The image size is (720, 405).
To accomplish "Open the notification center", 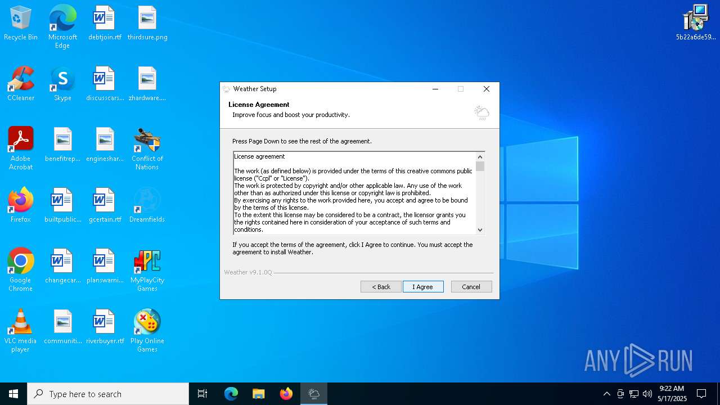I will [701, 394].
